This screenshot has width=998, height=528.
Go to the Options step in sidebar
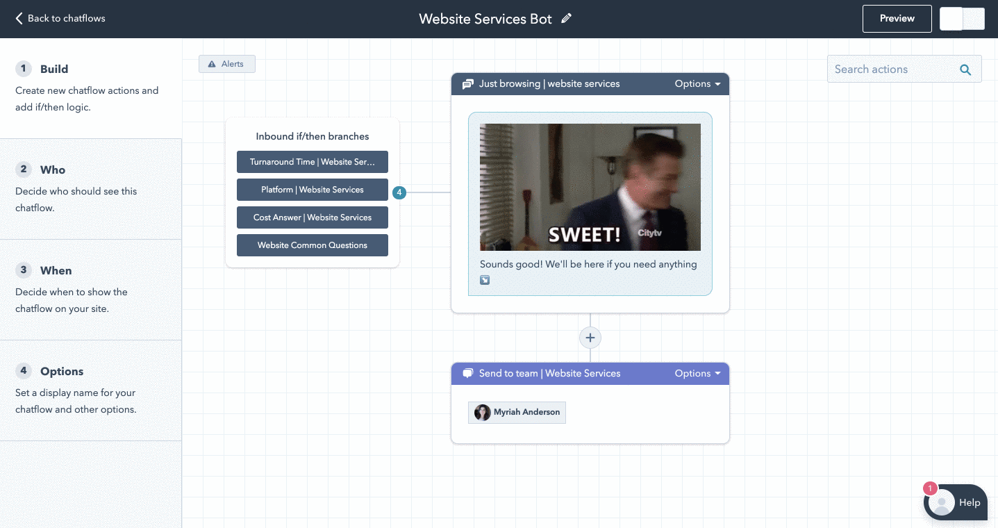coord(91,390)
